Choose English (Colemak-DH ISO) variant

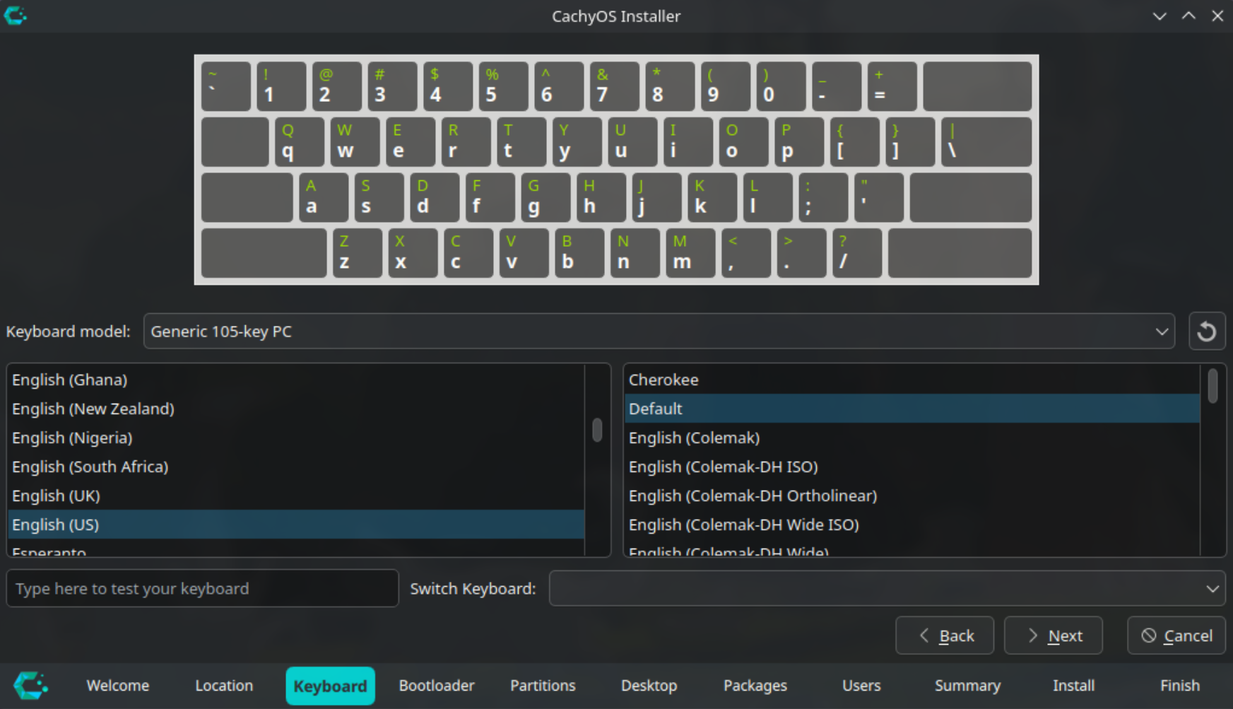point(912,467)
